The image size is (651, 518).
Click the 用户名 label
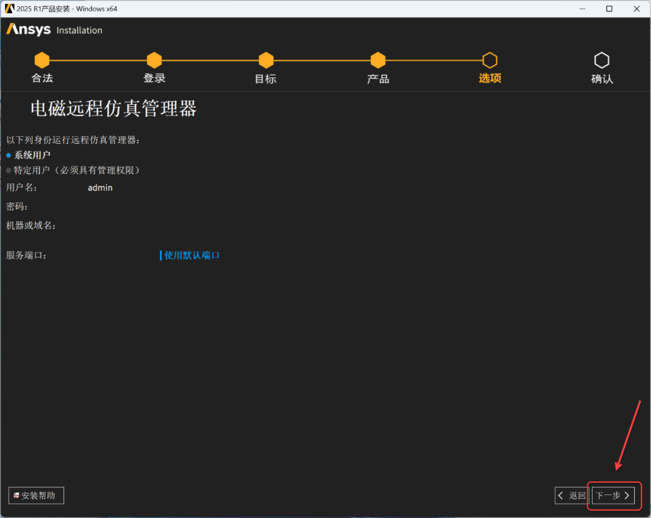click(x=22, y=188)
